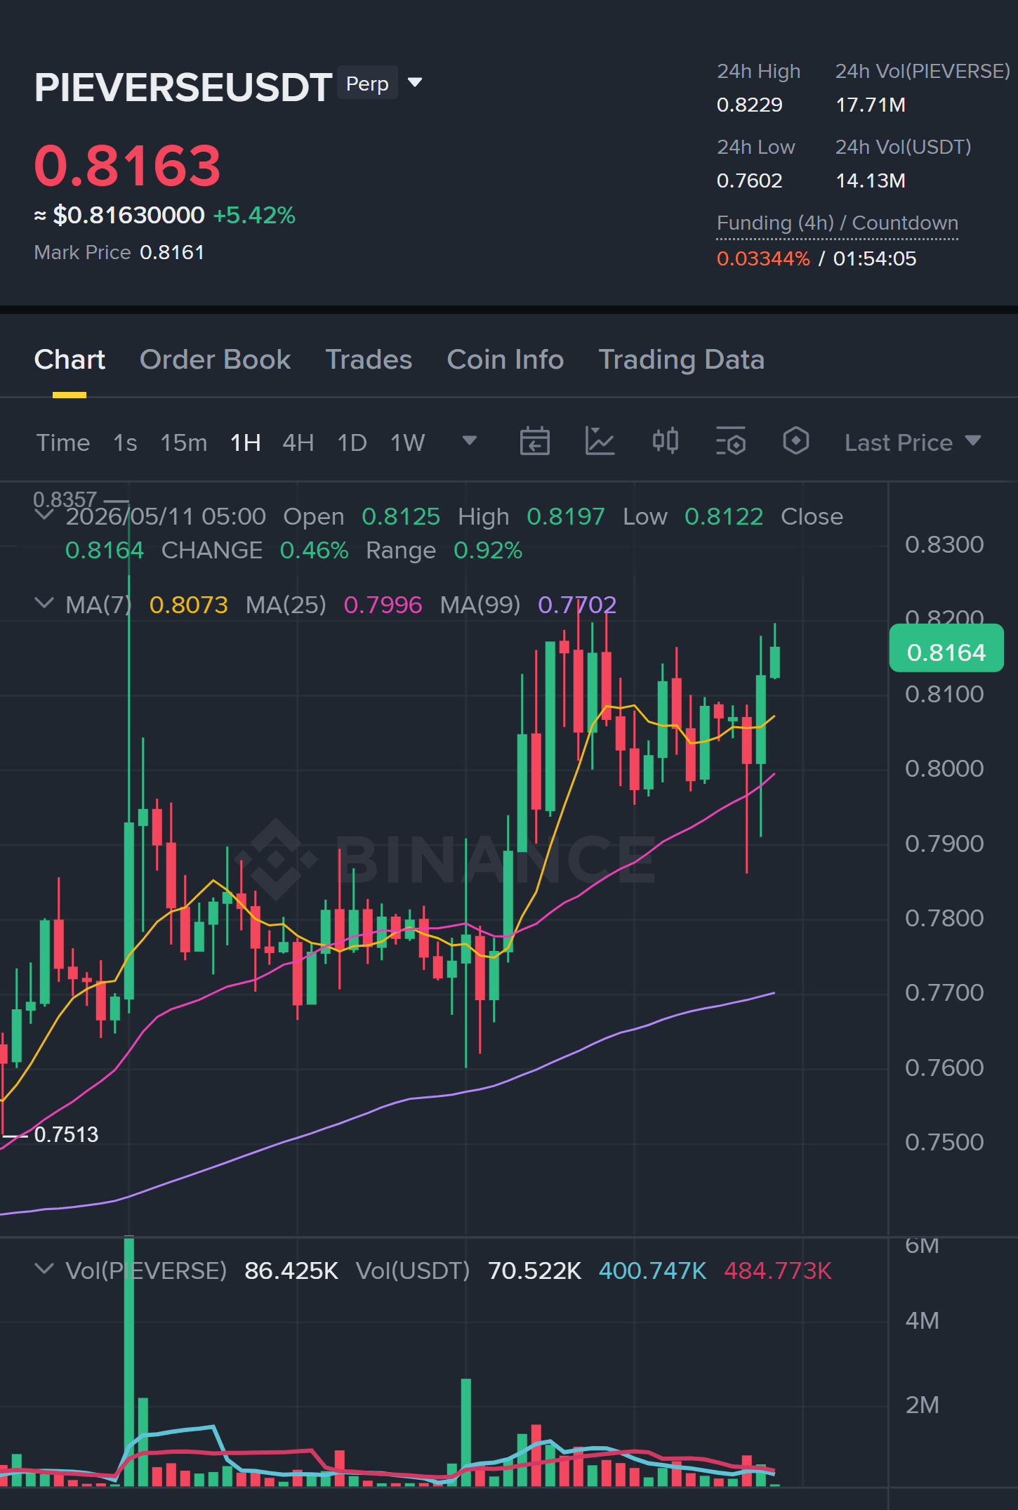The width and height of the screenshot is (1018, 1510).
Task: Tap the +5.42% change value
Action: coord(254,215)
